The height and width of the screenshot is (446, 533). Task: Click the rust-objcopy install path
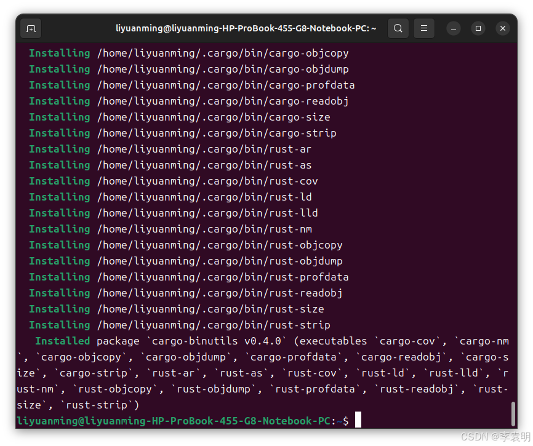tap(220, 245)
